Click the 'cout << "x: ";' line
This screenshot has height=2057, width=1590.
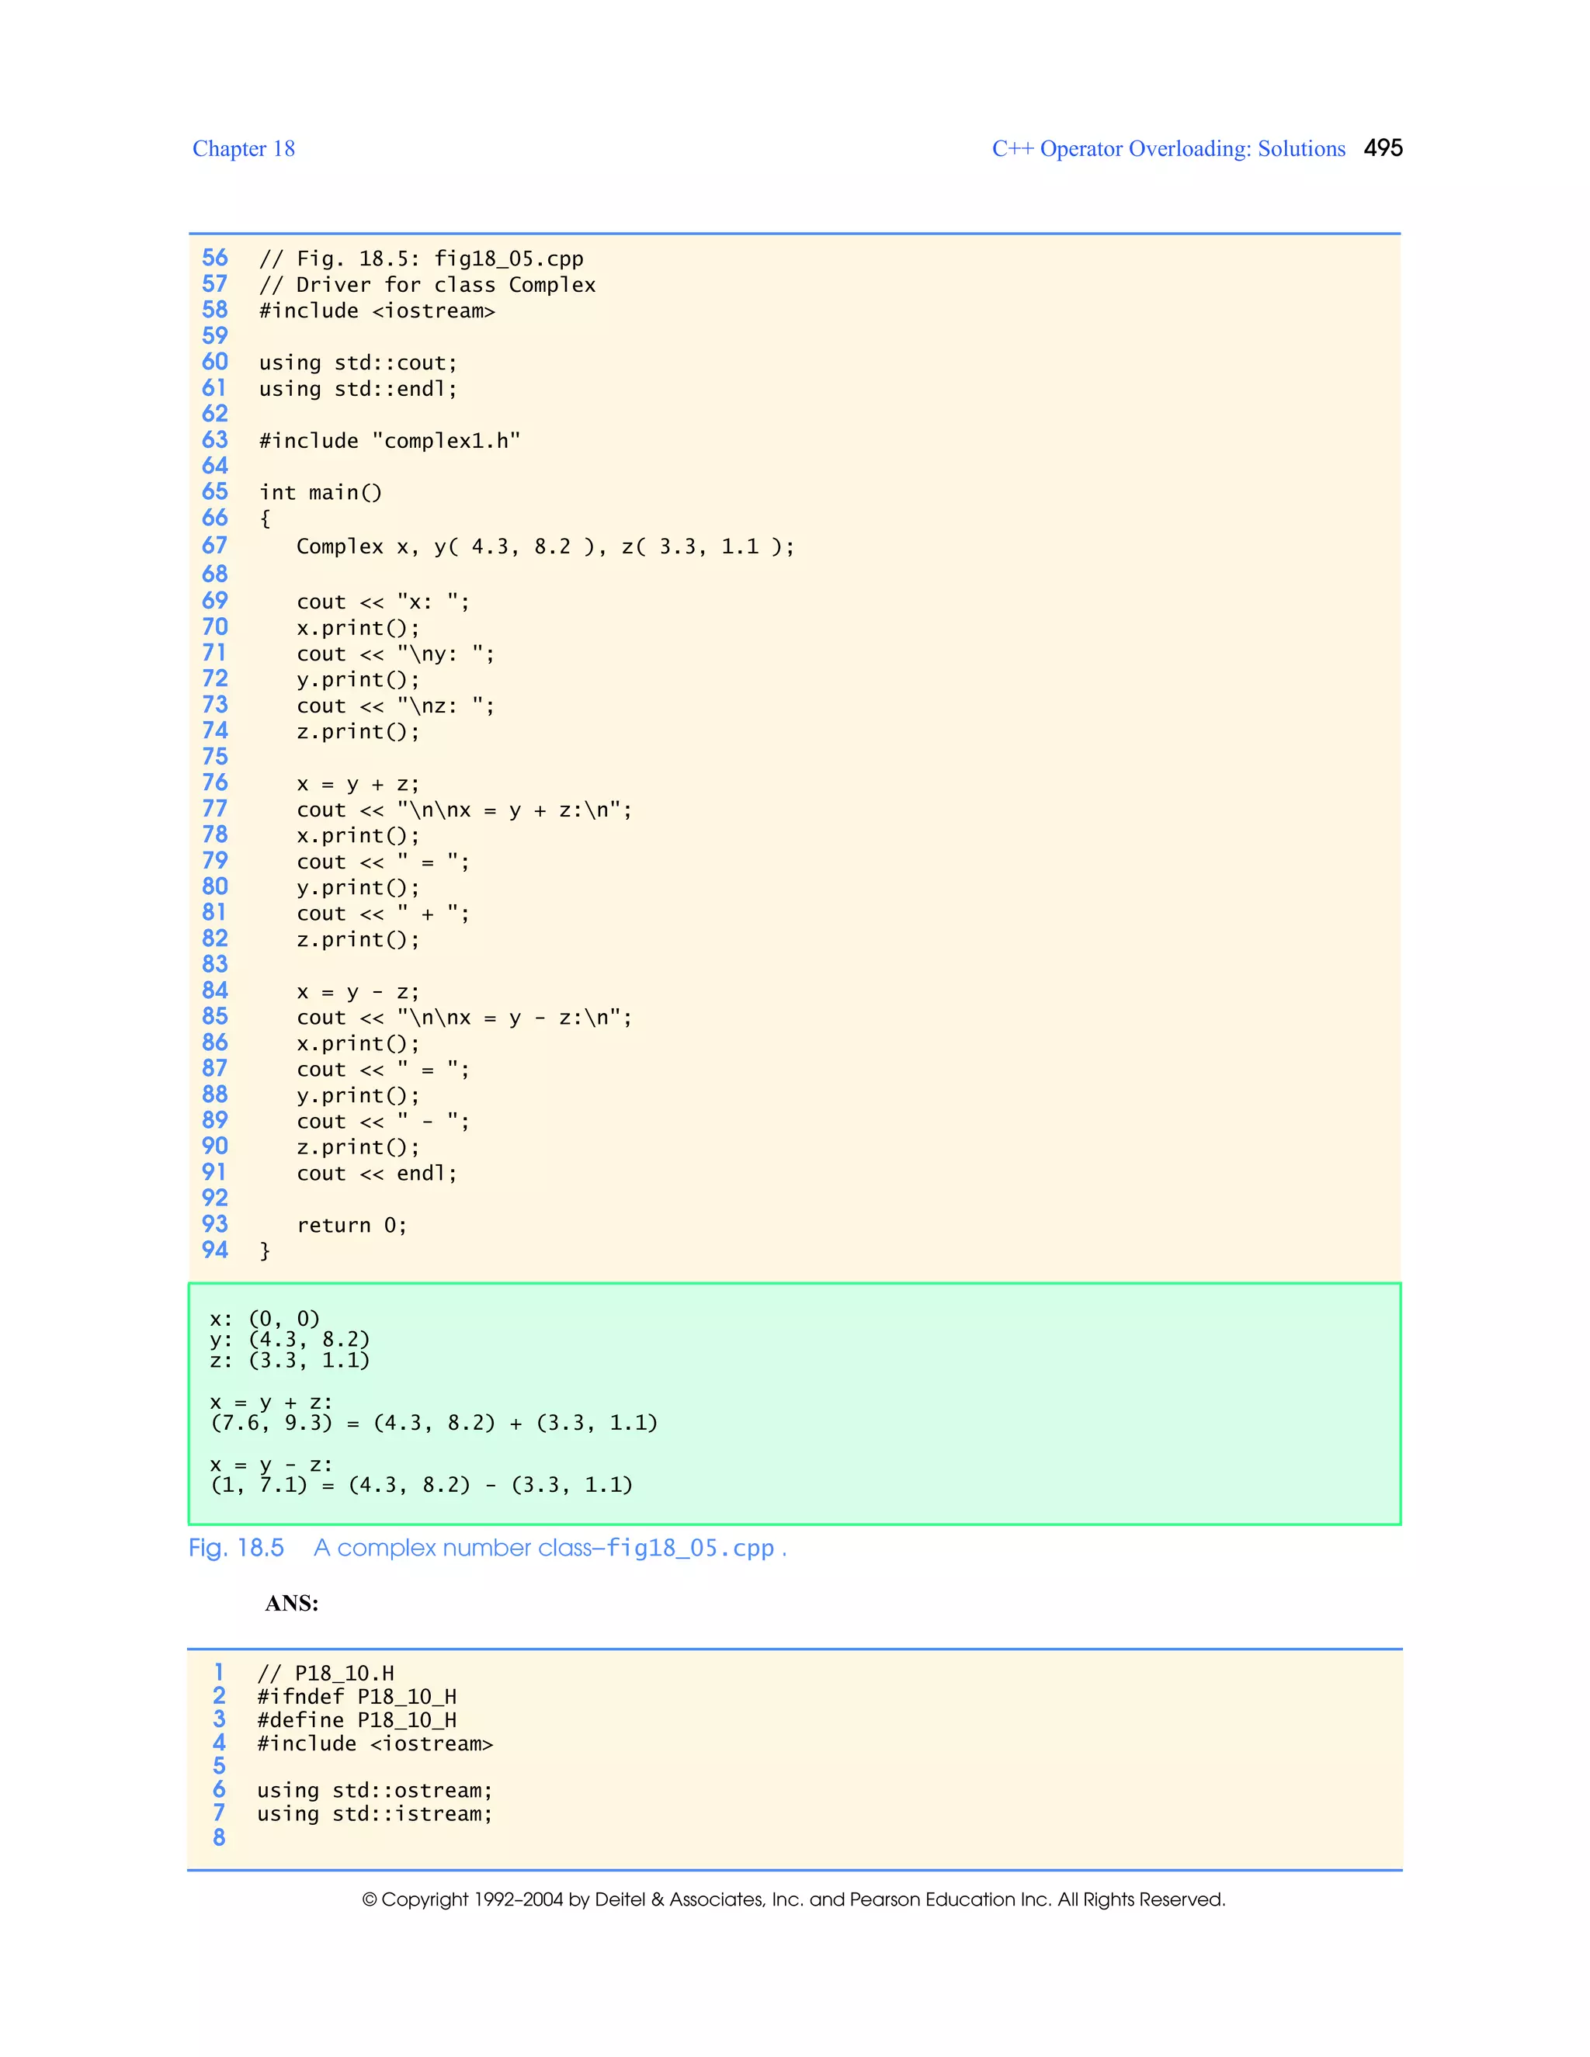point(383,602)
